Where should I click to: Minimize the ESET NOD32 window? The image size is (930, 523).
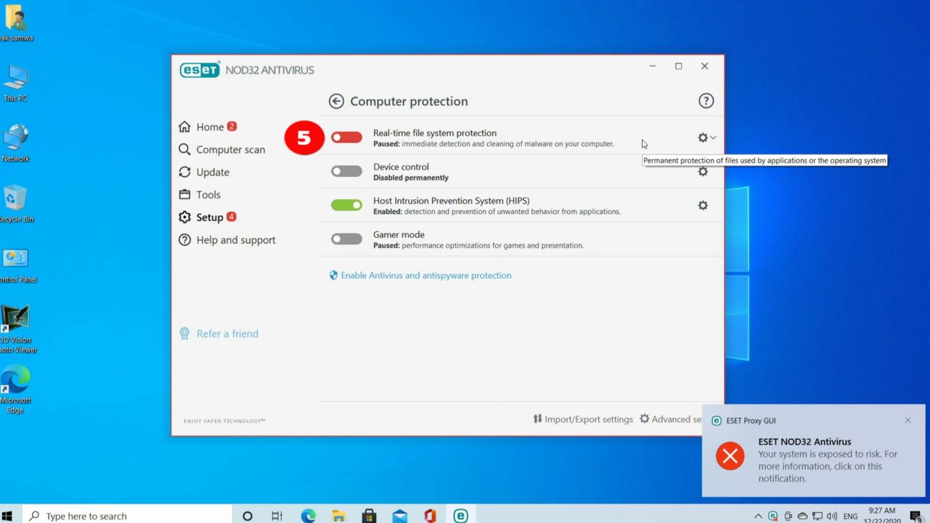coord(652,66)
